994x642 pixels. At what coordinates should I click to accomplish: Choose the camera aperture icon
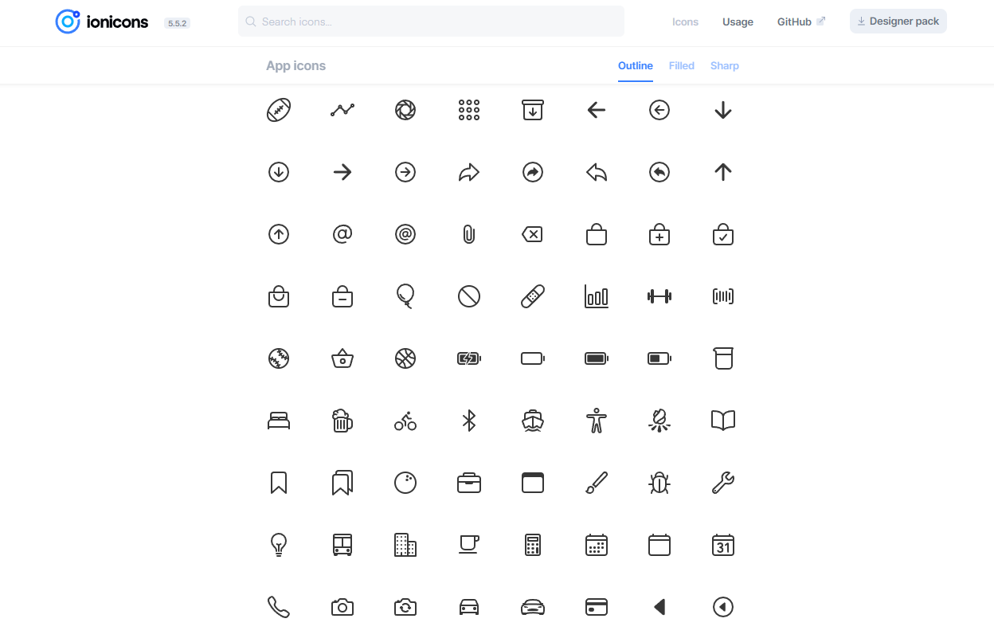[x=405, y=110]
